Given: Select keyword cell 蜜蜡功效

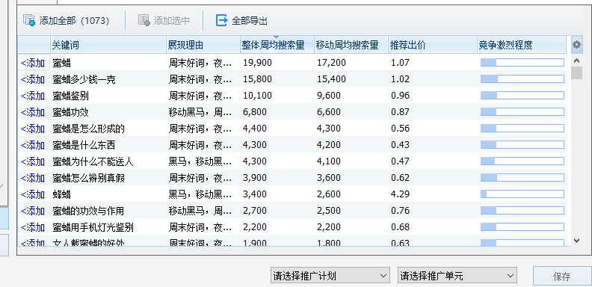Looking at the screenshot, I should [70, 112].
